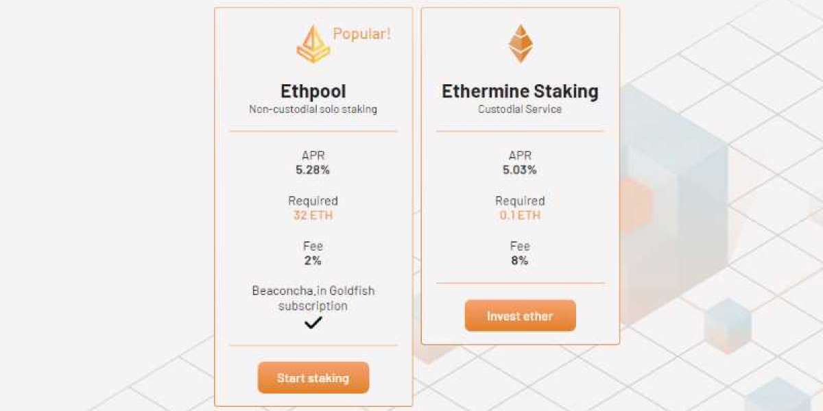823x411 pixels.
Task: Click the 0.1 ETH required amount
Action: pos(521,215)
